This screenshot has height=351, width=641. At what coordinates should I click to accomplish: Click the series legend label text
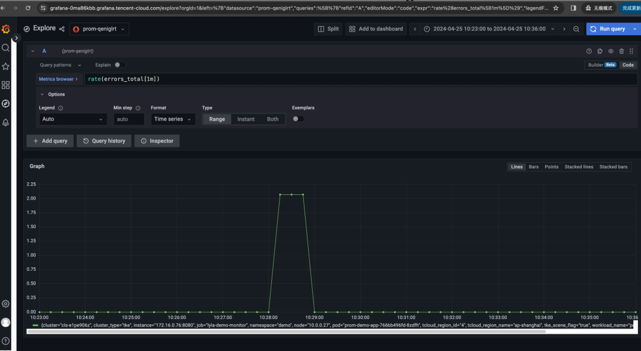pos(337,325)
